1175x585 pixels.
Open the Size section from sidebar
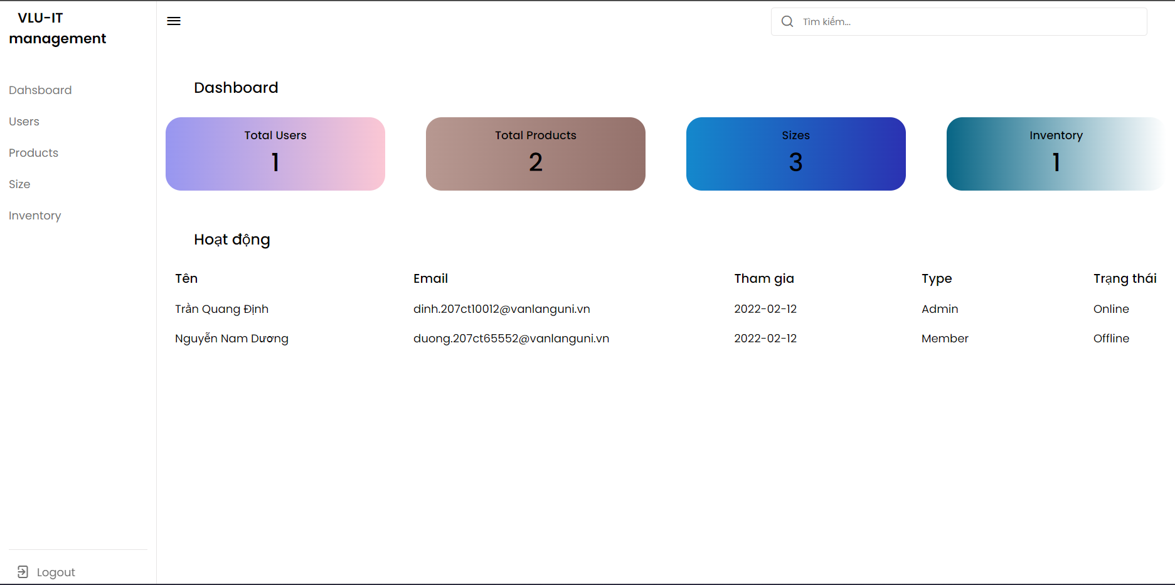(x=19, y=184)
